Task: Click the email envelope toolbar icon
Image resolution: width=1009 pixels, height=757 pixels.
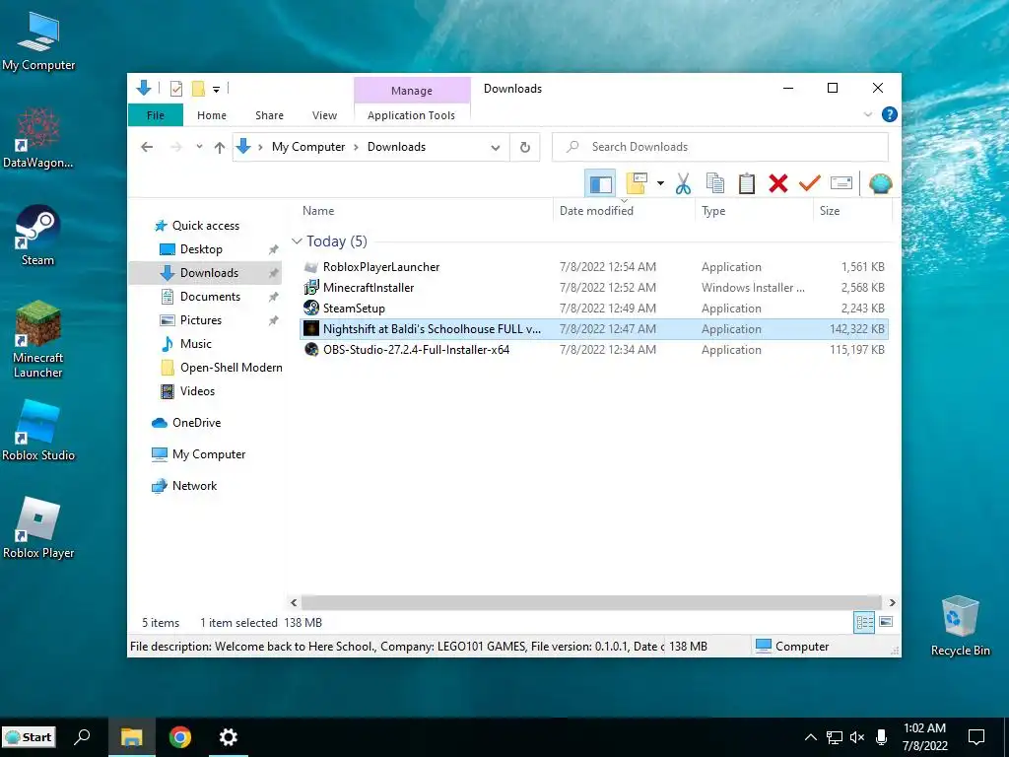Action: [x=841, y=184]
